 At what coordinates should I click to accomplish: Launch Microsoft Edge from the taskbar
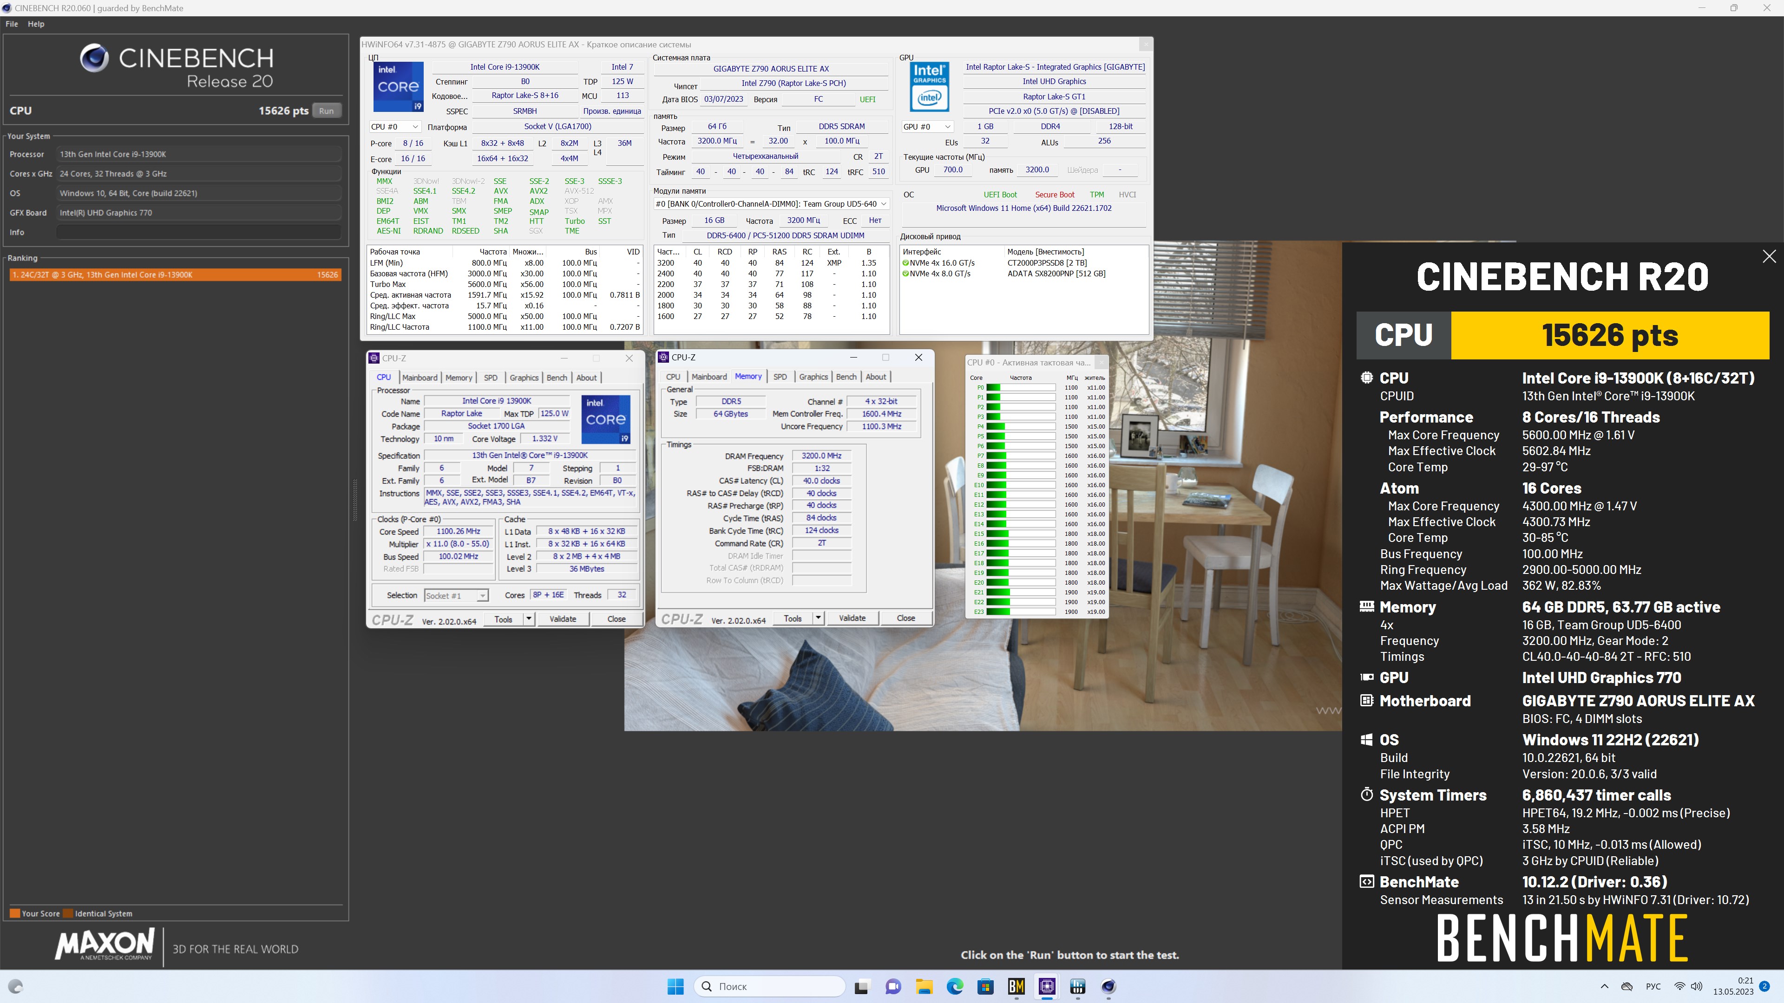point(955,986)
